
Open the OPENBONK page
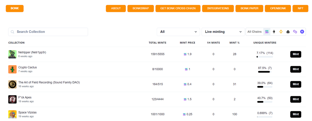(x=278, y=8)
